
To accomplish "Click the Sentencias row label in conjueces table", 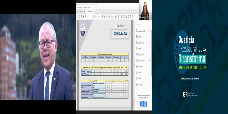I will (89, 71).
